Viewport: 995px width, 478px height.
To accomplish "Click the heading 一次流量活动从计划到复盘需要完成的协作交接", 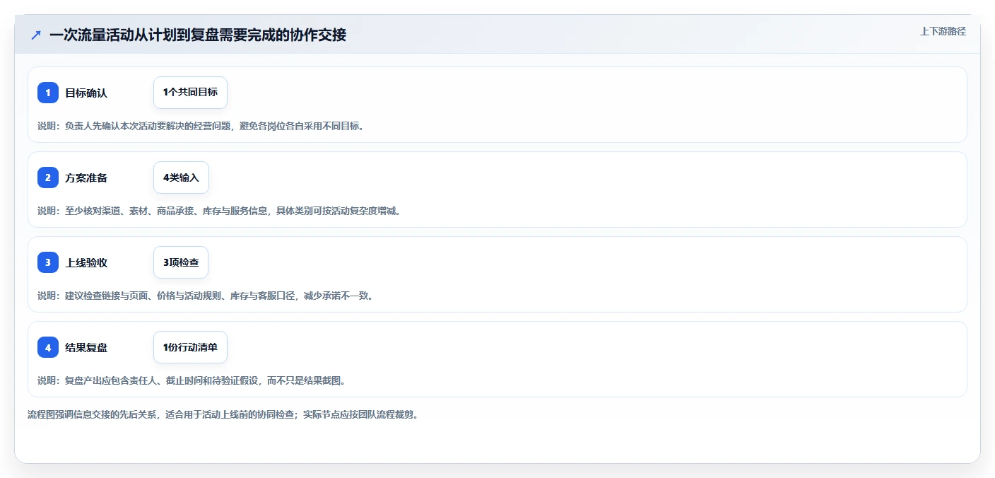I will point(198,35).
